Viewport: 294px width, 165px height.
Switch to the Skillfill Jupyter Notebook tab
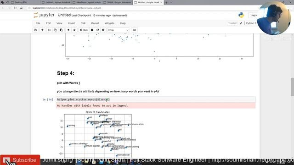tap(118, 2)
